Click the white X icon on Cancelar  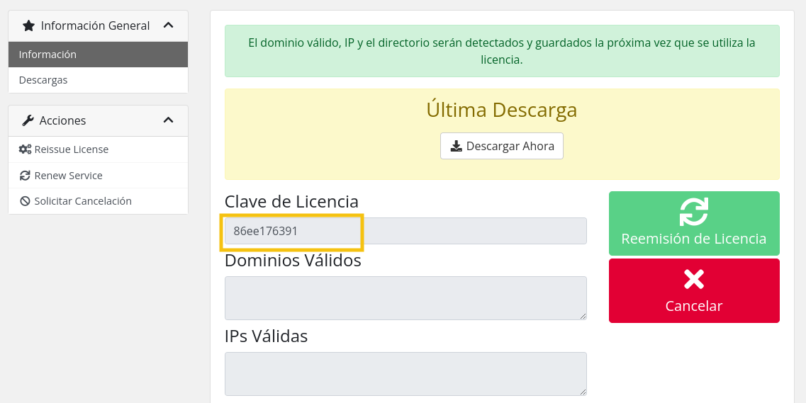click(x=694, y=279)
